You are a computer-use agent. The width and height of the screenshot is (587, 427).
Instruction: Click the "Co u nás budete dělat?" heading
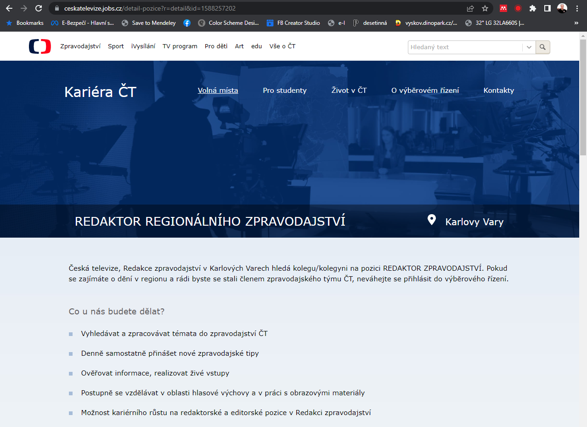[117, 312]
